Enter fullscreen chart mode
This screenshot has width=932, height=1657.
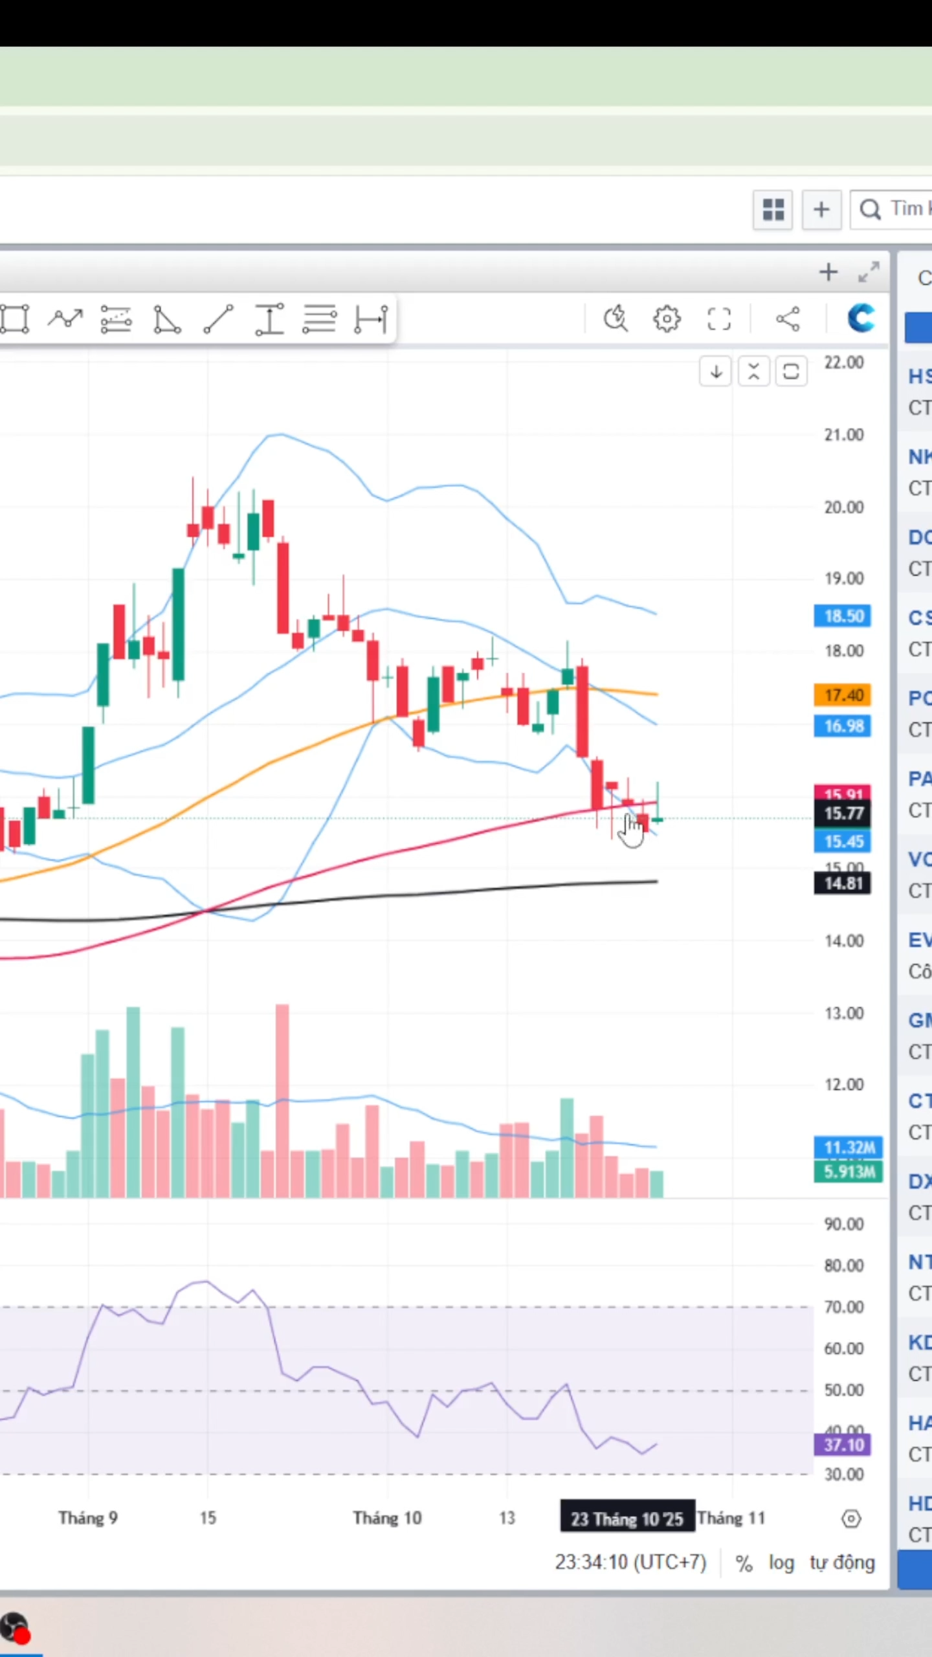(x=718, y=319)
